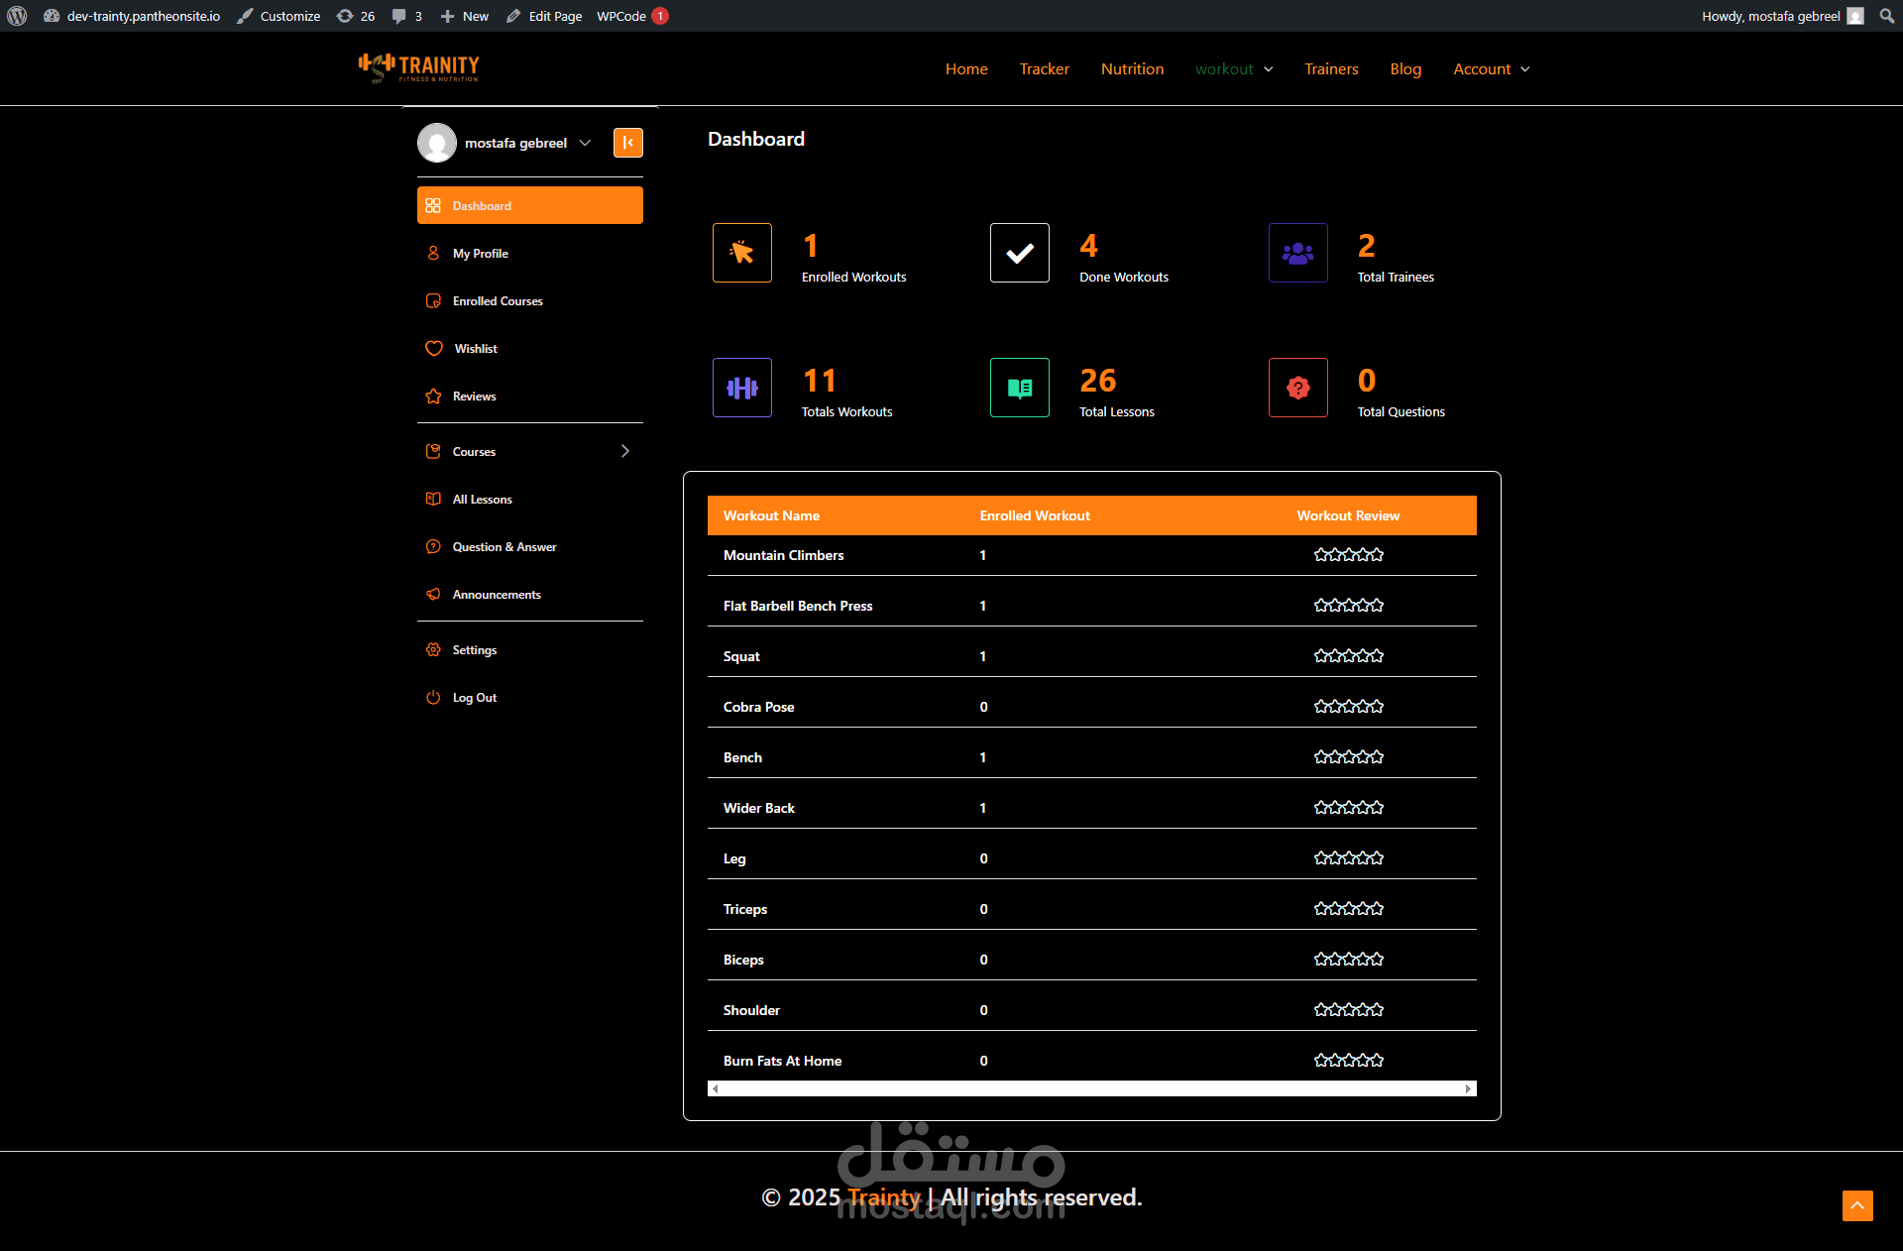This screenshot has width=1903, height=1251.
Task: Click the sidebar collapse arrow button
Action: coord(627,143)
